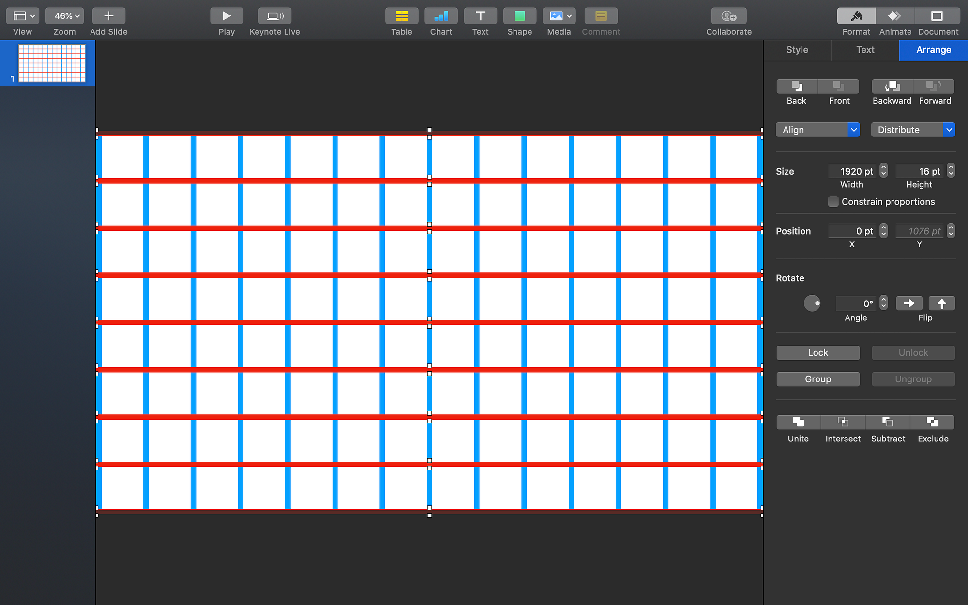
Task: Insert a Chart from the toolbar
Action: 440,16
